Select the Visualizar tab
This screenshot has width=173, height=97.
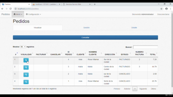38,27
